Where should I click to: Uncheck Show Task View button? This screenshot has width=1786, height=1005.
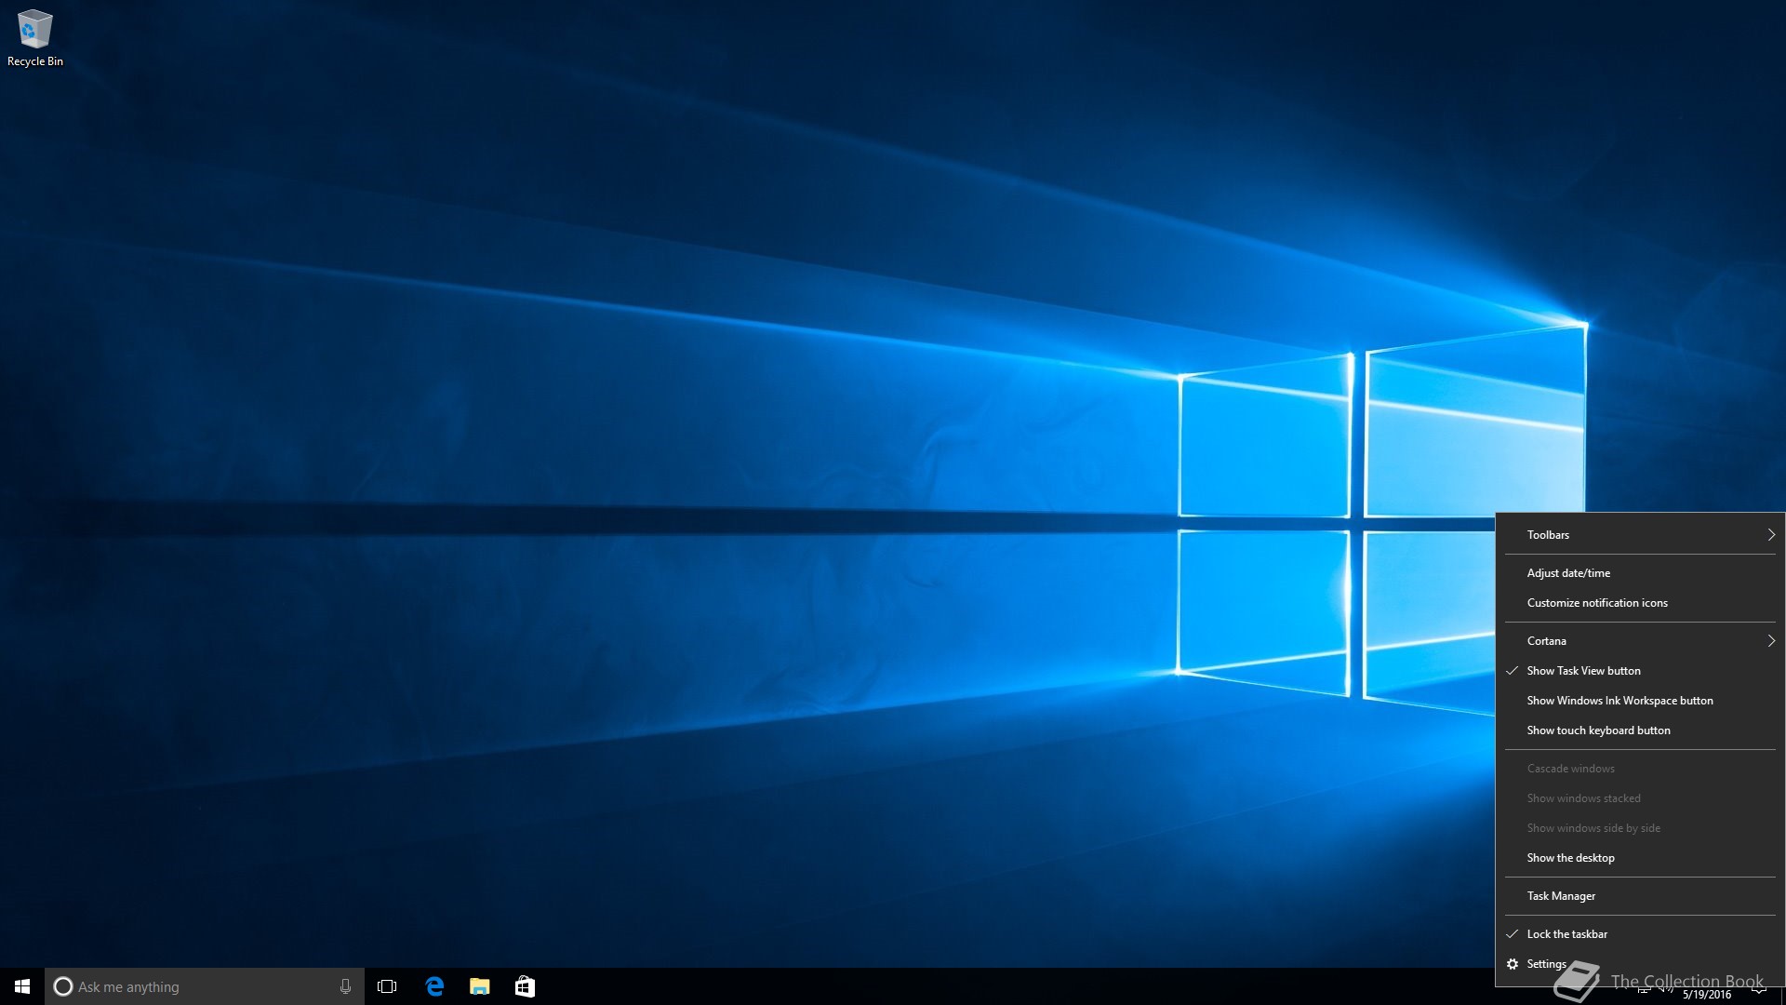(x=1583, y=671)
